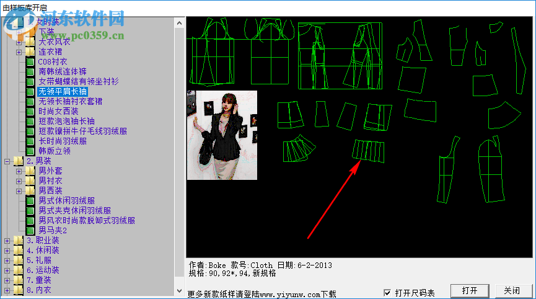Expand the 4.休闲装 category
This screenshot has height=299, width=536.
7,251
